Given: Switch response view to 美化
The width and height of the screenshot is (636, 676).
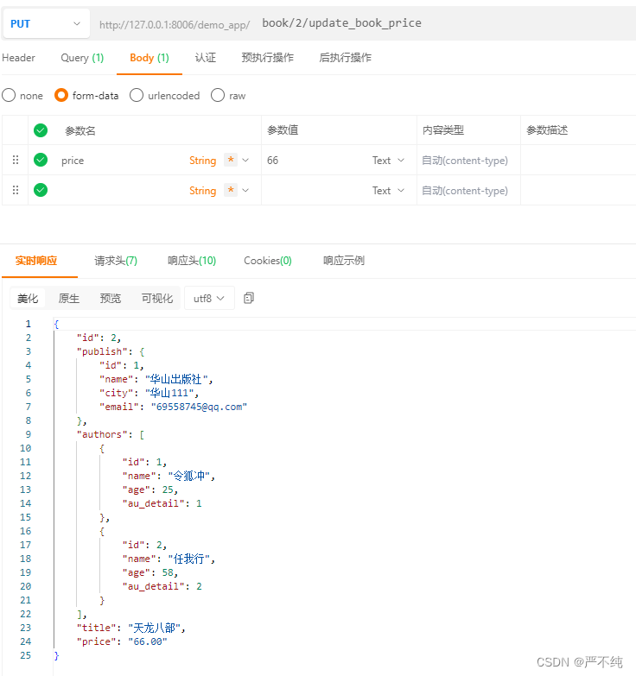Looking at the screenshot, I should 28,299.
